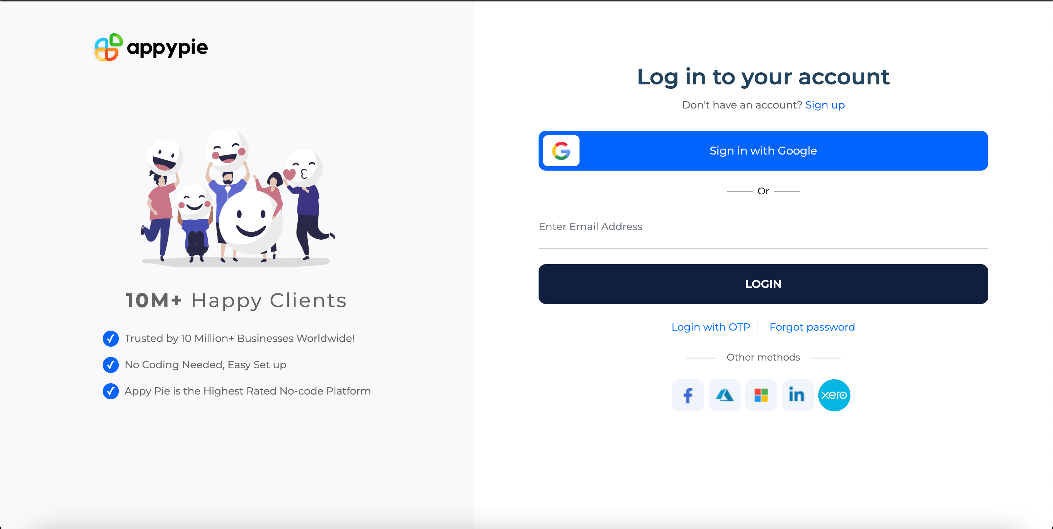Click the happy clients illustration
Screen dimensions: 1053x529
tap(237, 197)
